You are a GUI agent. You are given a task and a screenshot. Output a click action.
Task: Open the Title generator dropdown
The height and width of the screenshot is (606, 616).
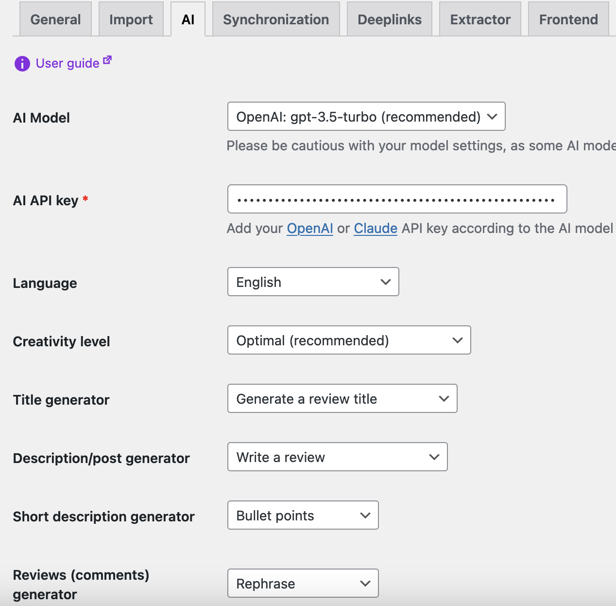342,399
